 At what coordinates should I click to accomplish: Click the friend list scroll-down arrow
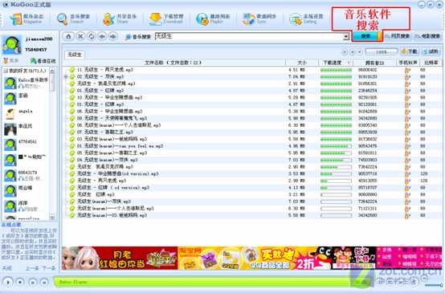point(52,218)
